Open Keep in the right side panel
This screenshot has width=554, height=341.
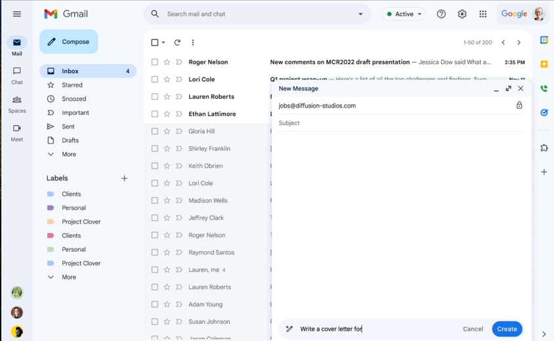point(544,64)
